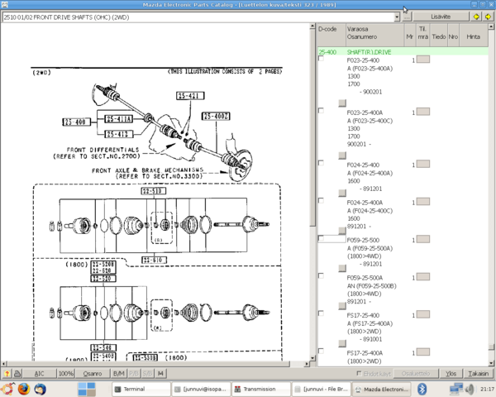The height and width of the screenshot is (397, 496).
Task: Click the 25-412 callout in the diagram
Action: pyautogui.click(x=119, y=134)
